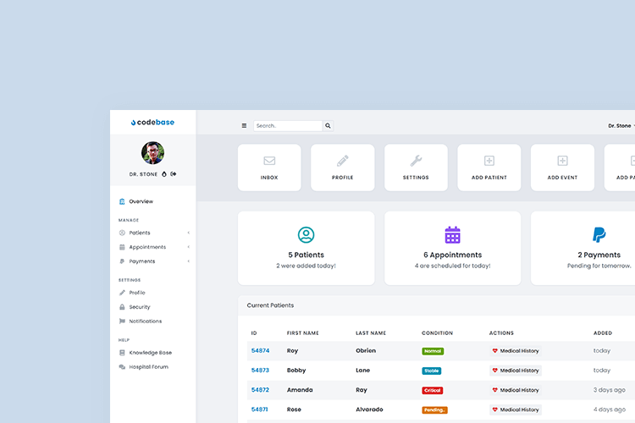The image size is (635, 423).
Task: Click the Critical condition badge
Action: pyautogui.click(x=432, y=391)
